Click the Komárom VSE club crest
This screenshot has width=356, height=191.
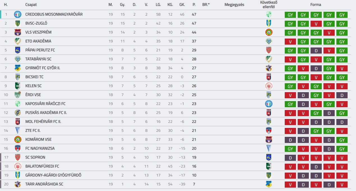(18, 139)
